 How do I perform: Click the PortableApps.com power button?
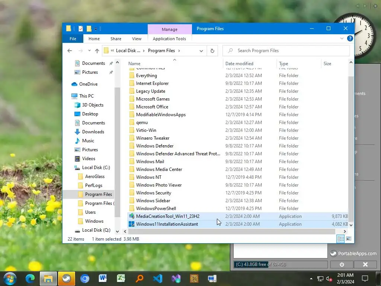342,264
